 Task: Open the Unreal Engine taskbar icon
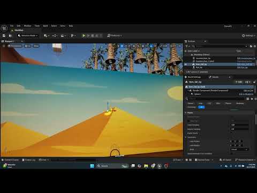click(x=160, y=166)
